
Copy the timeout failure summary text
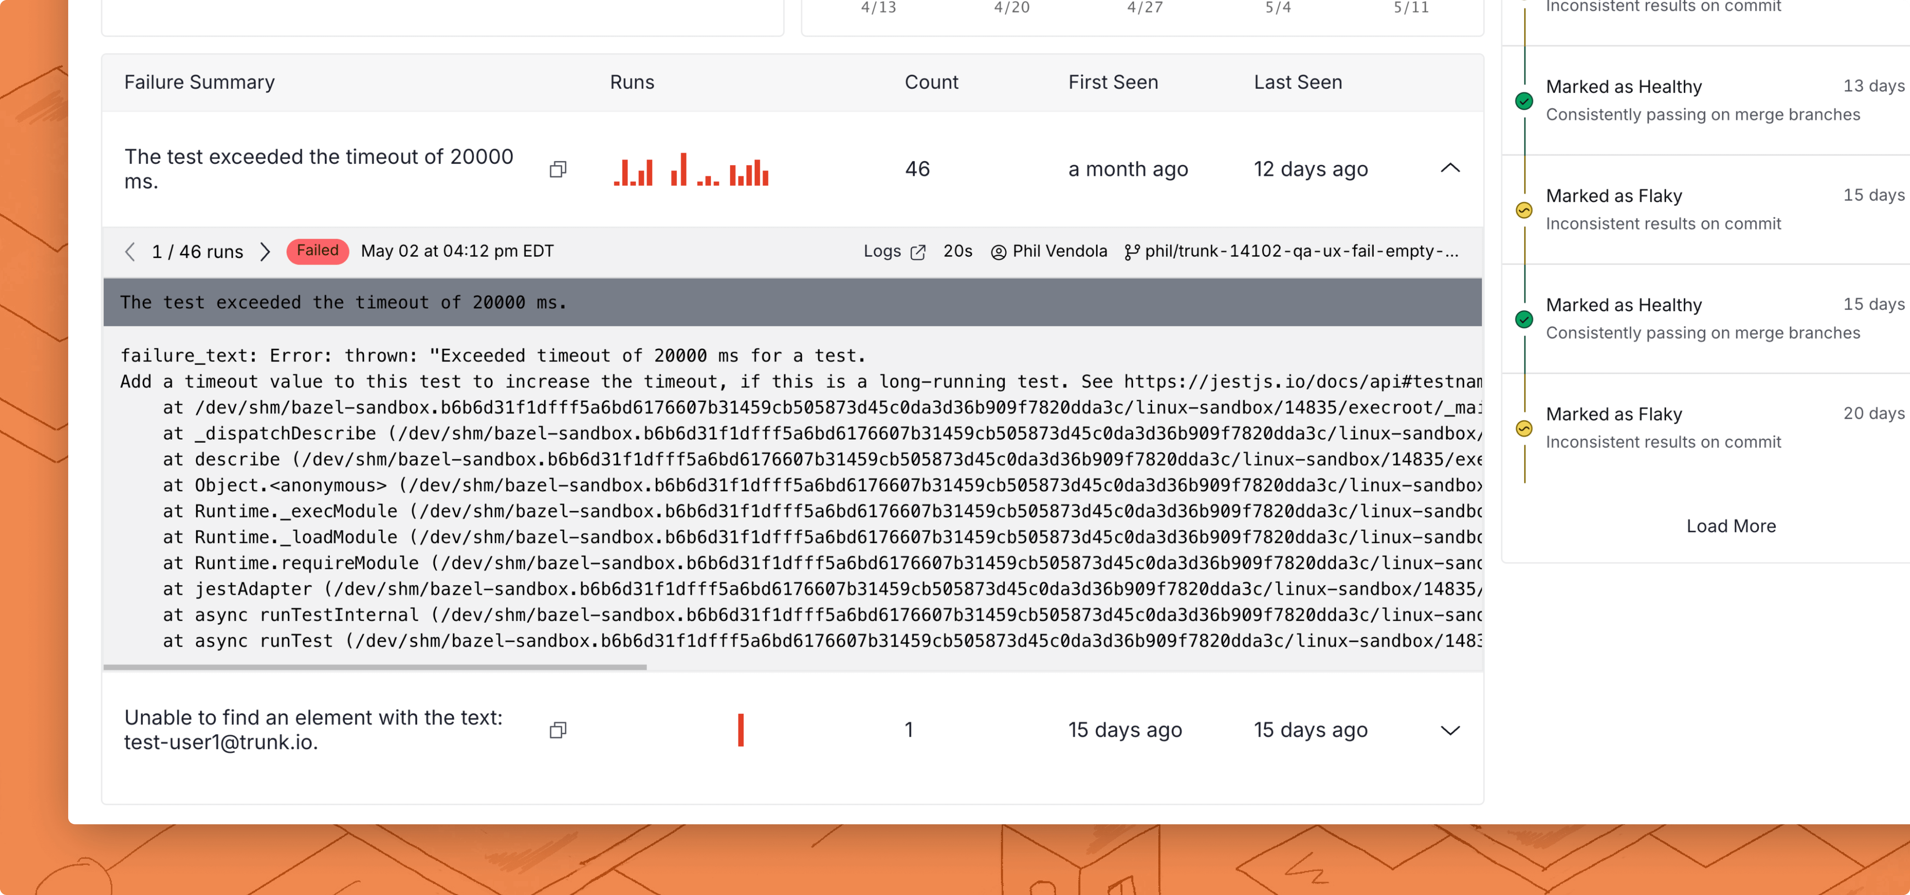pyautogui.click(x=558, y=169)
